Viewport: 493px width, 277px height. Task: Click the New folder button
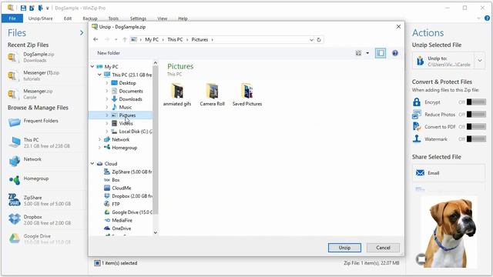pyautogui.click(x=109, y=53)
